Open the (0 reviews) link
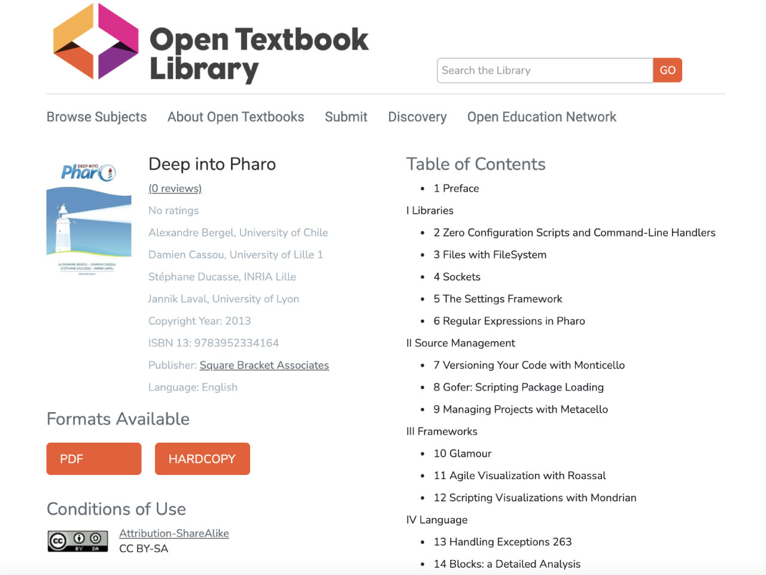This screenshot has height=575, width=766. tap(175, 188)
